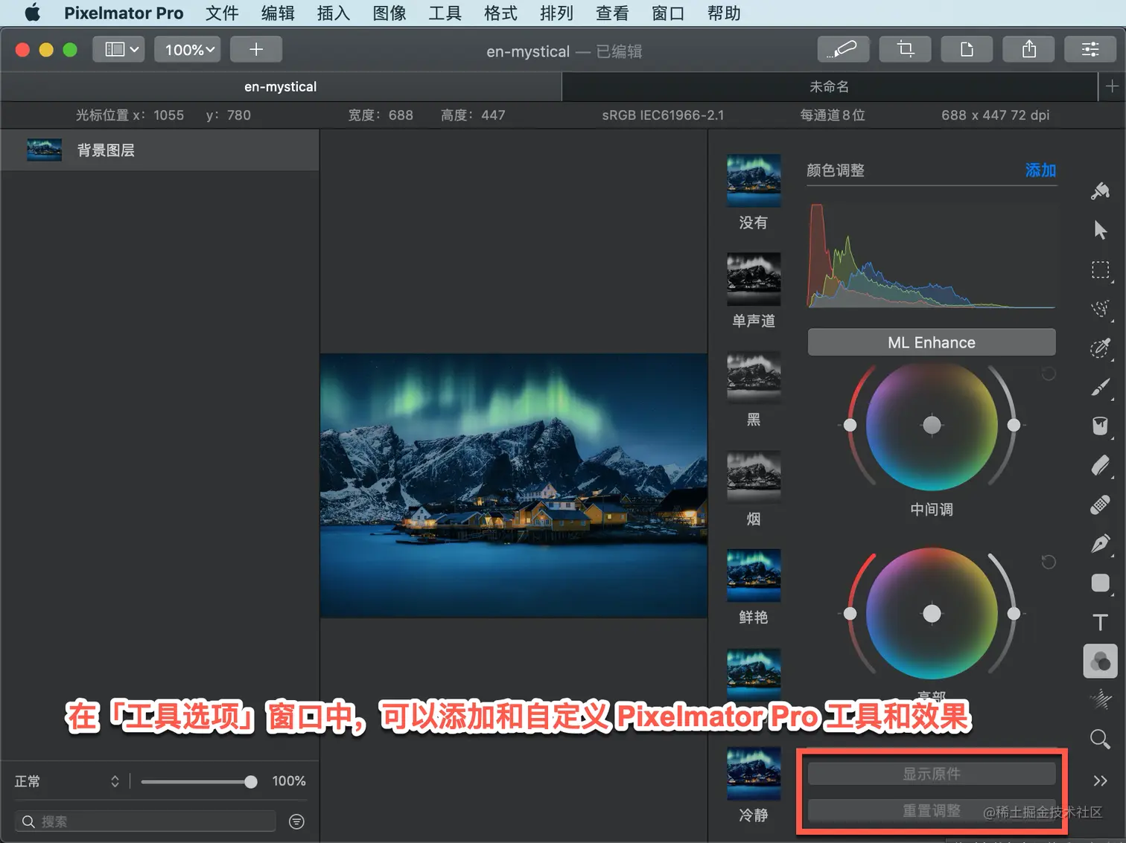This screenshot has width=1126, height=843.
Task: Select the Pen tool
Action: tap(1100, 544)
